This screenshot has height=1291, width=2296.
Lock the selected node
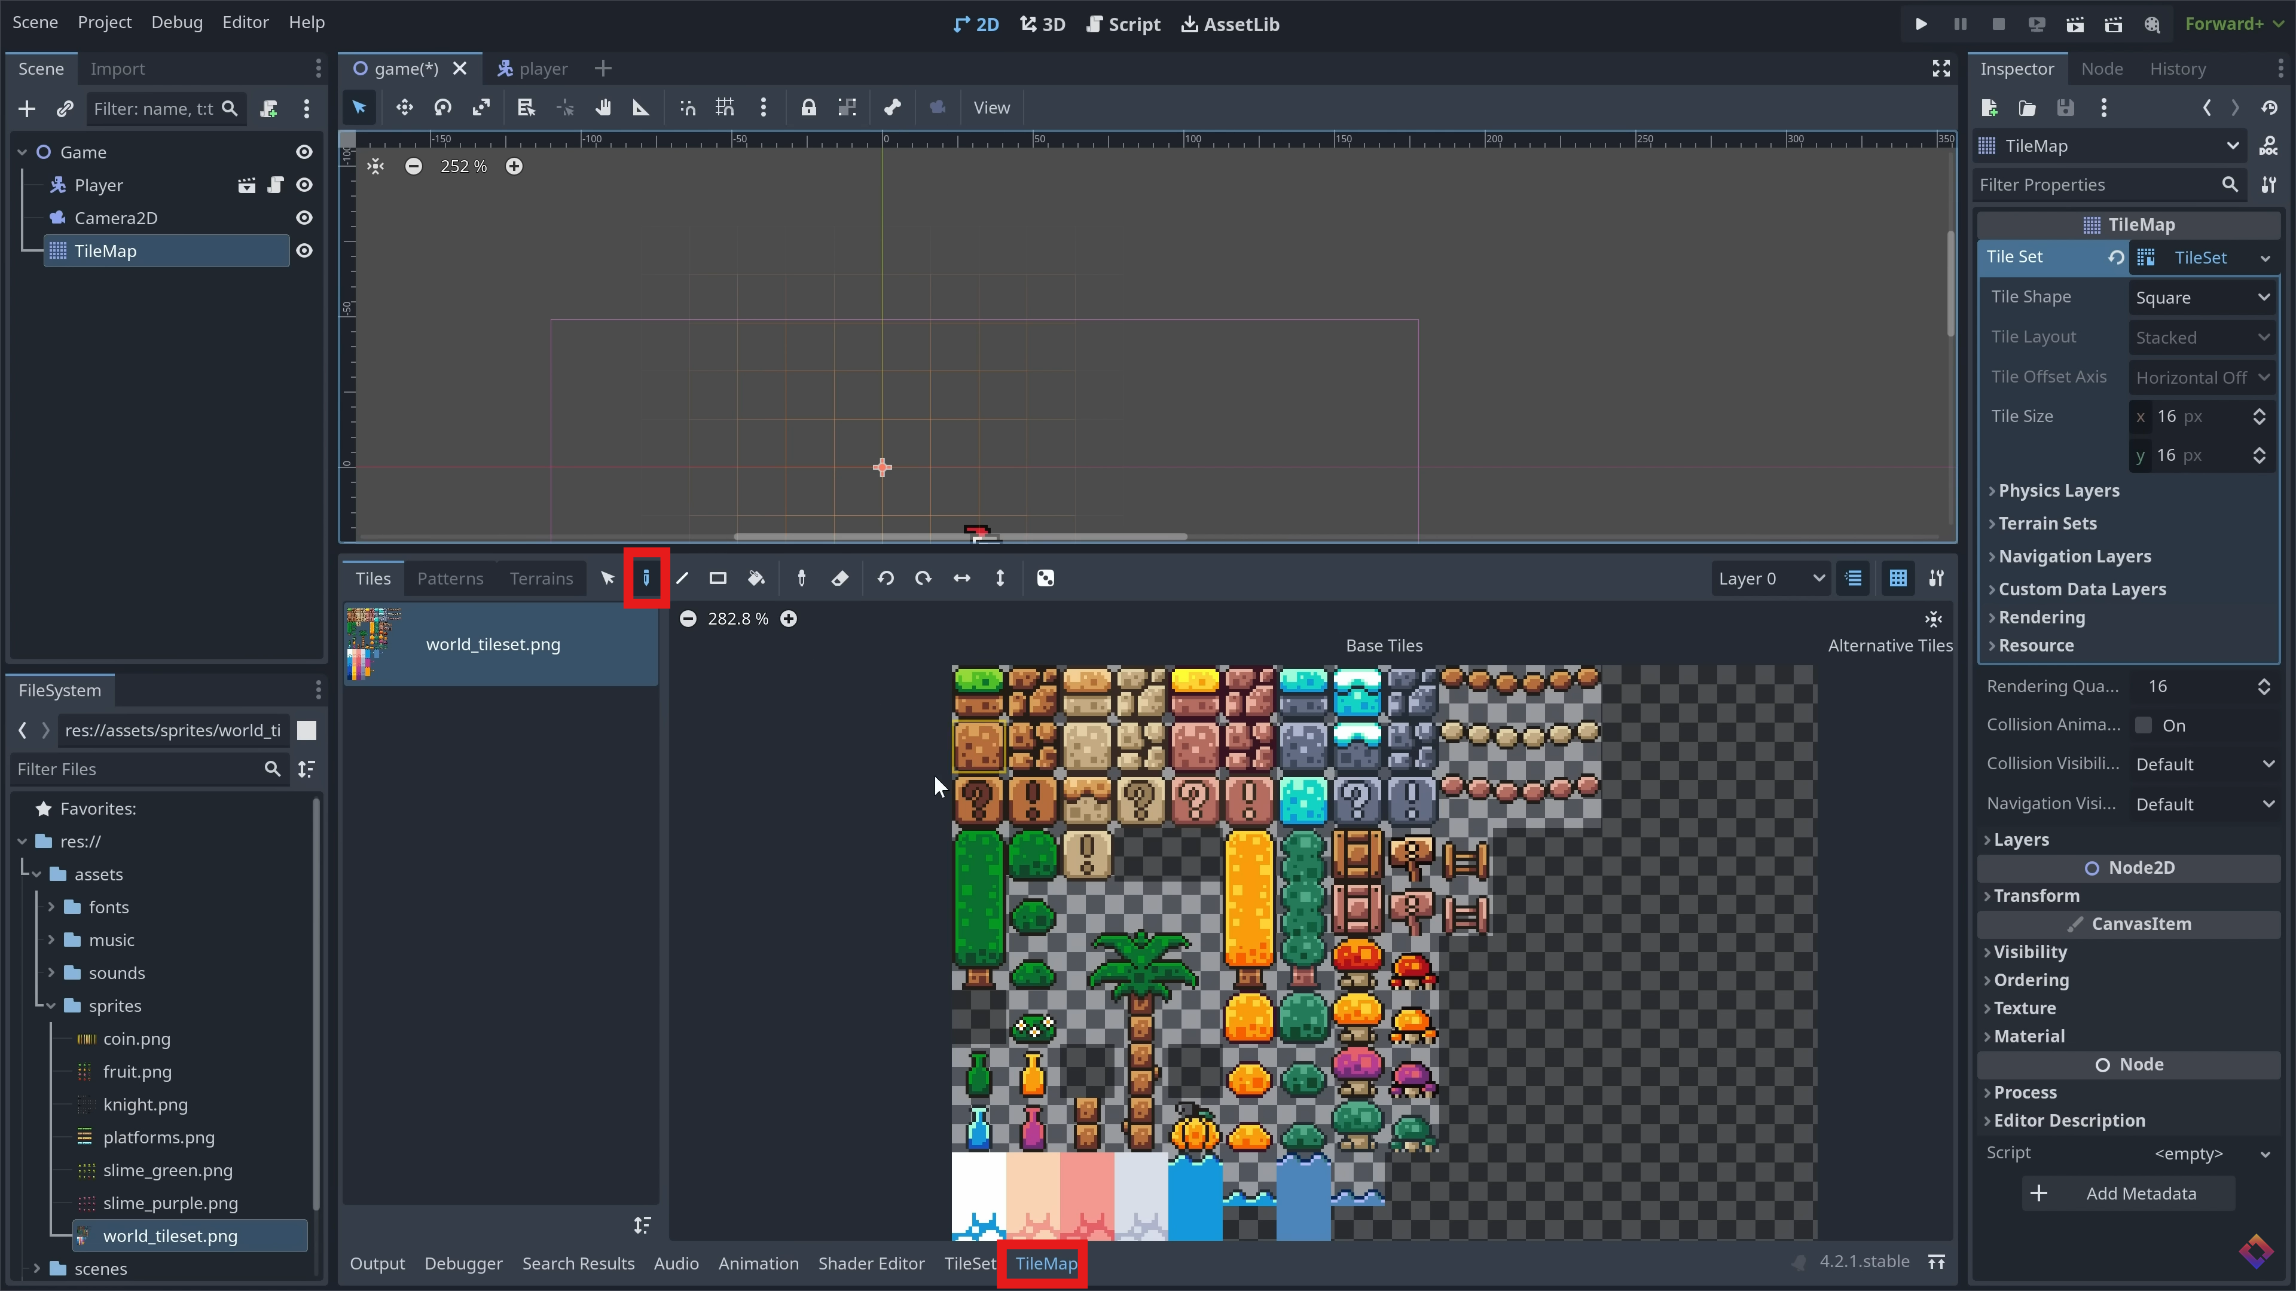pyautogui.click(x=808, y=108)
